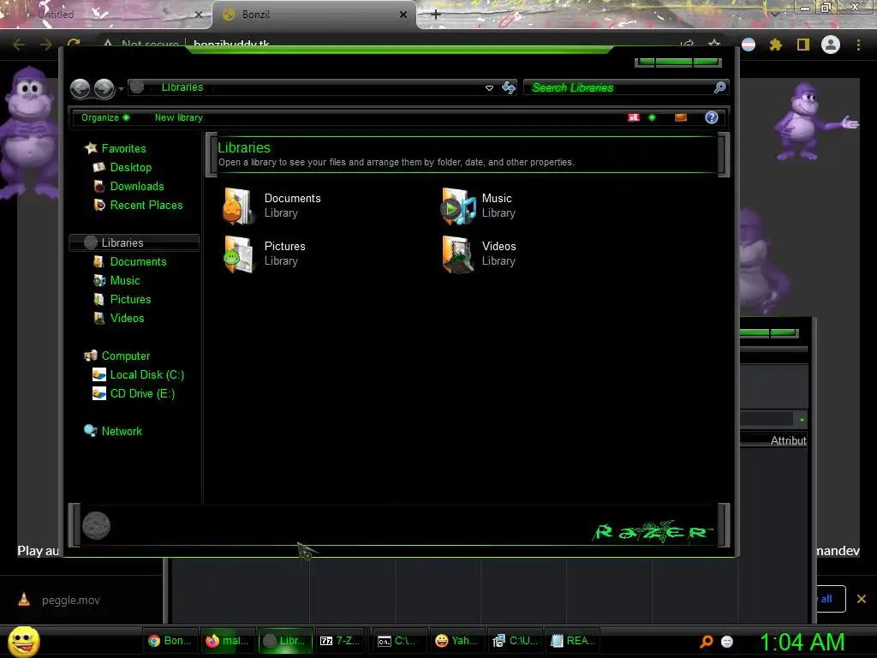
Task: Switch to C:\U... taskbar button
Action: (x=515, y=641)
